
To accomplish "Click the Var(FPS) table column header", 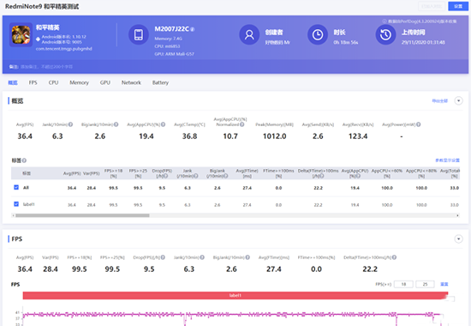I will point(92,173).
